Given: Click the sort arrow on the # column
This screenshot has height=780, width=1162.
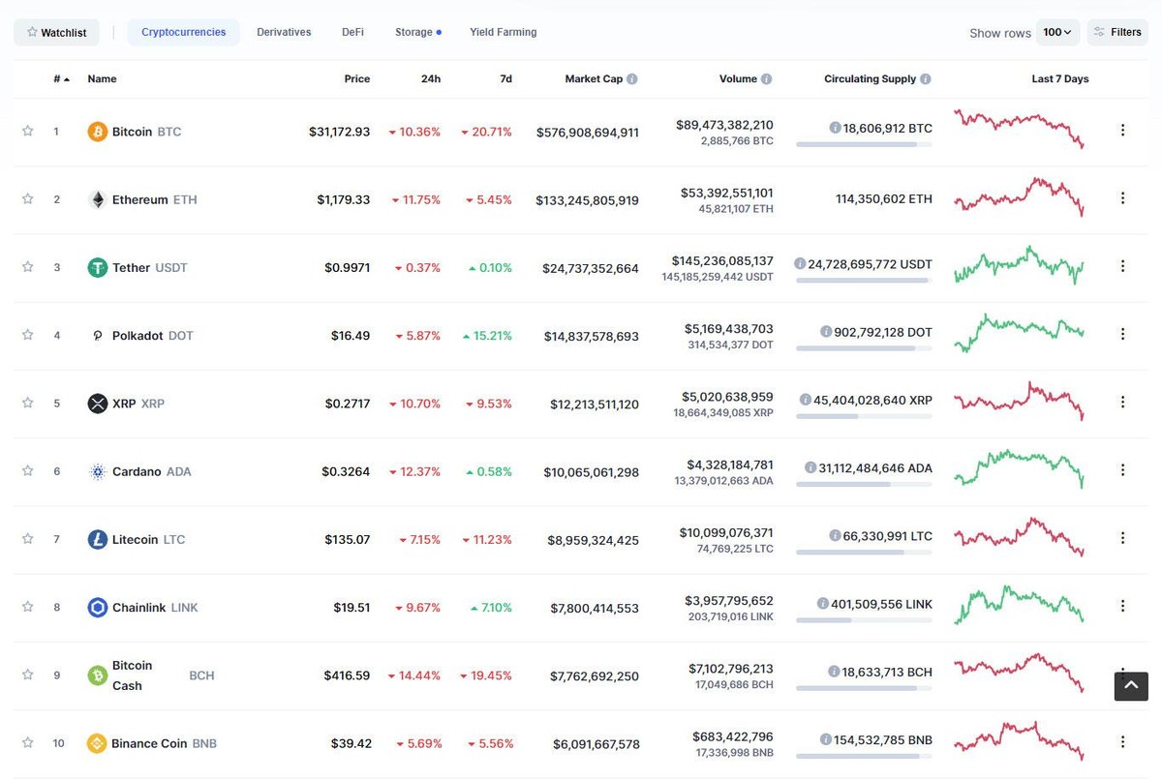Looking at the screenshot, I should (65, 78).
